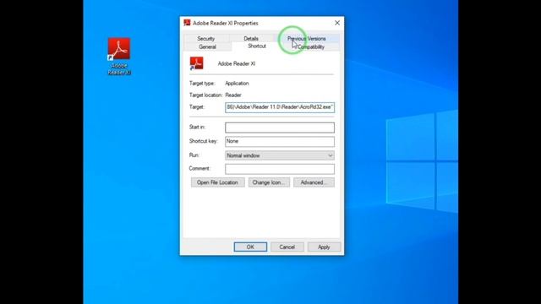Click the Change Icon button
This screenshot has height=304, width=541.
click(x=269, y=182)
